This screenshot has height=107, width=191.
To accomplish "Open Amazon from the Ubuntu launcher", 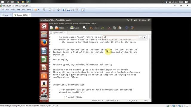I will tap(44, 84).
